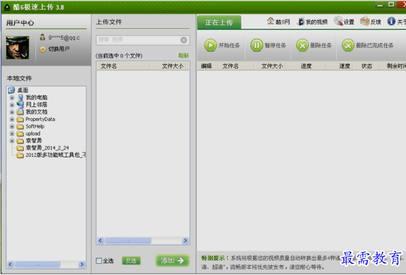Expand the 我的文档 tree node
The height and width of the screenshot is (275, 406).
point(12,112)
